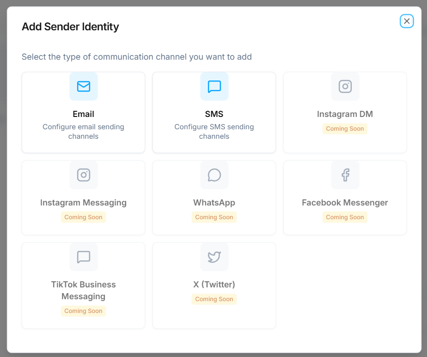Choose the X (Twitter) channel card
The image size is (427, 357).
click(x=214, y=285)
